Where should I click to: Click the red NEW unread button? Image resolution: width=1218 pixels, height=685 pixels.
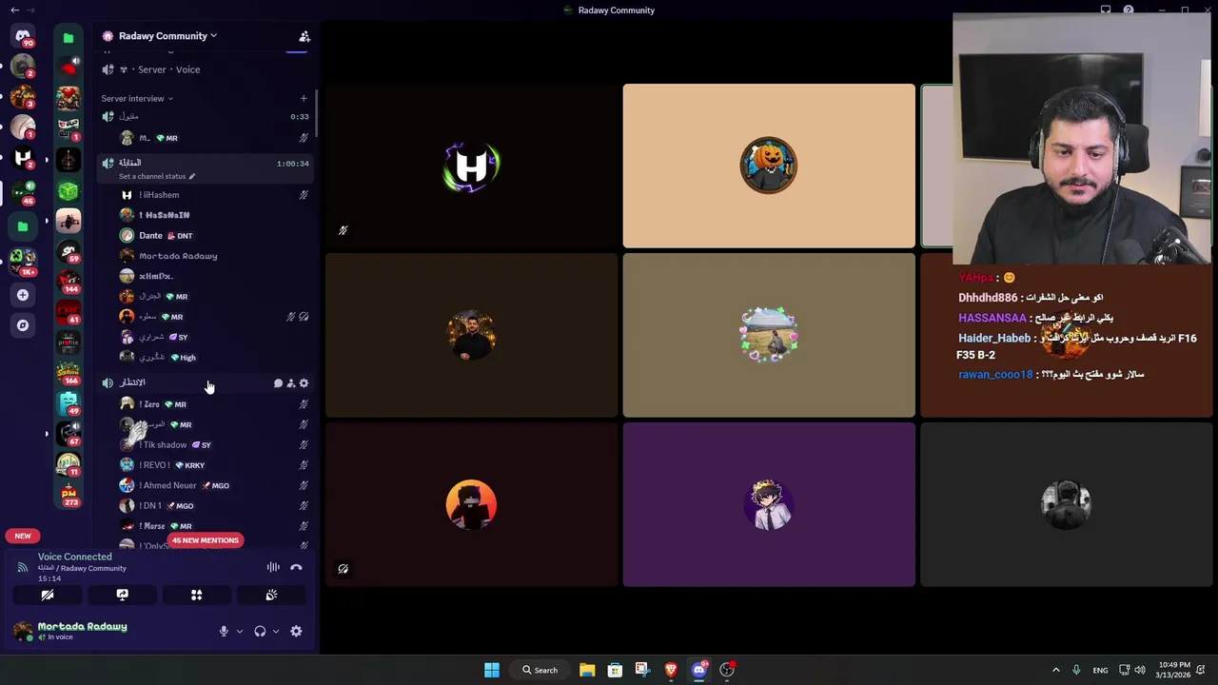click(23, 536)
